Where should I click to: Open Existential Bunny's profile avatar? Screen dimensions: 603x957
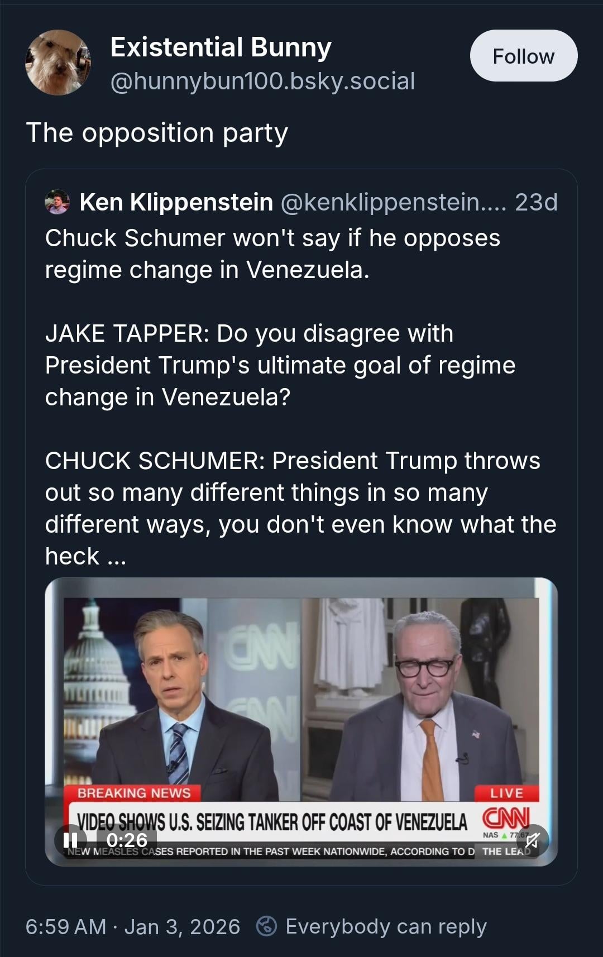[x=58, y=63]
